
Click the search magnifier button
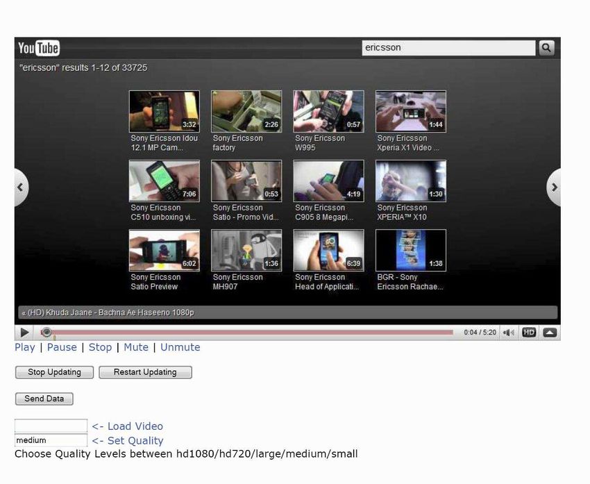546,48
